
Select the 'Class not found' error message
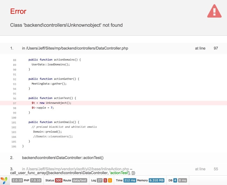[x=66, y=25]
